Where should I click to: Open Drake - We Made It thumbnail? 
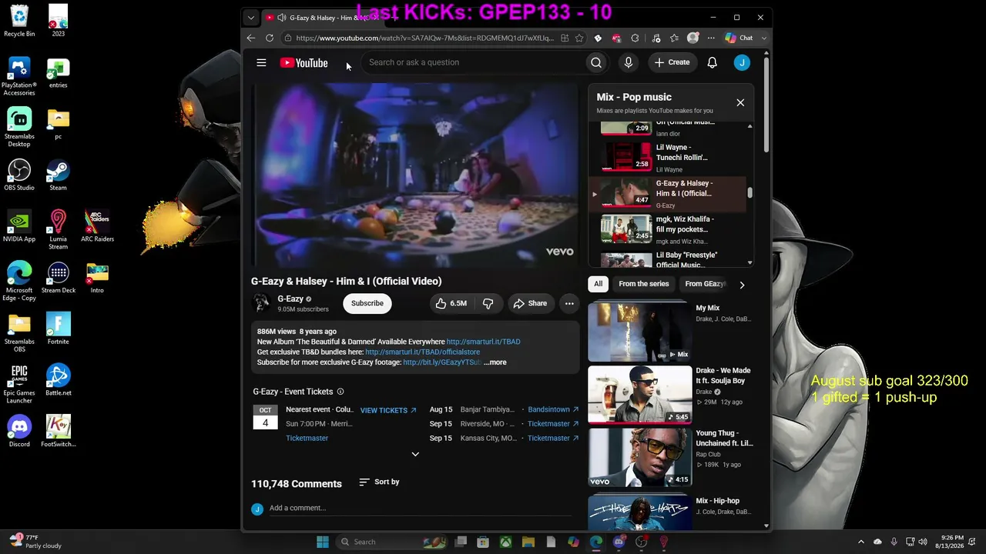point(640,394)
